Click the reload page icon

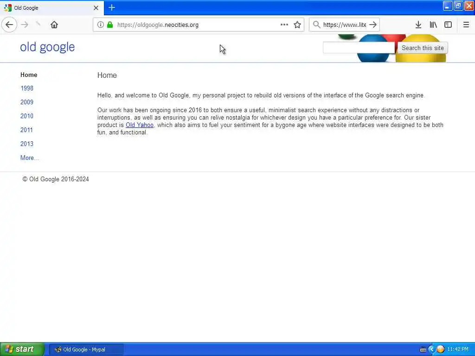coord(38,25)
